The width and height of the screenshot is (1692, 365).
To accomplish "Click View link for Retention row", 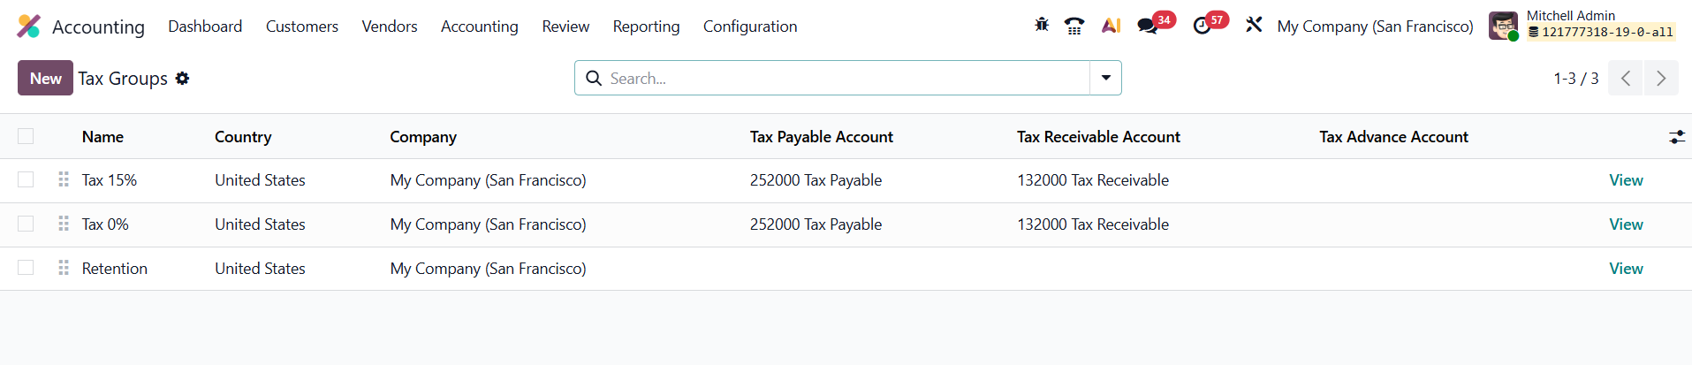I will tap(1626, 269).
